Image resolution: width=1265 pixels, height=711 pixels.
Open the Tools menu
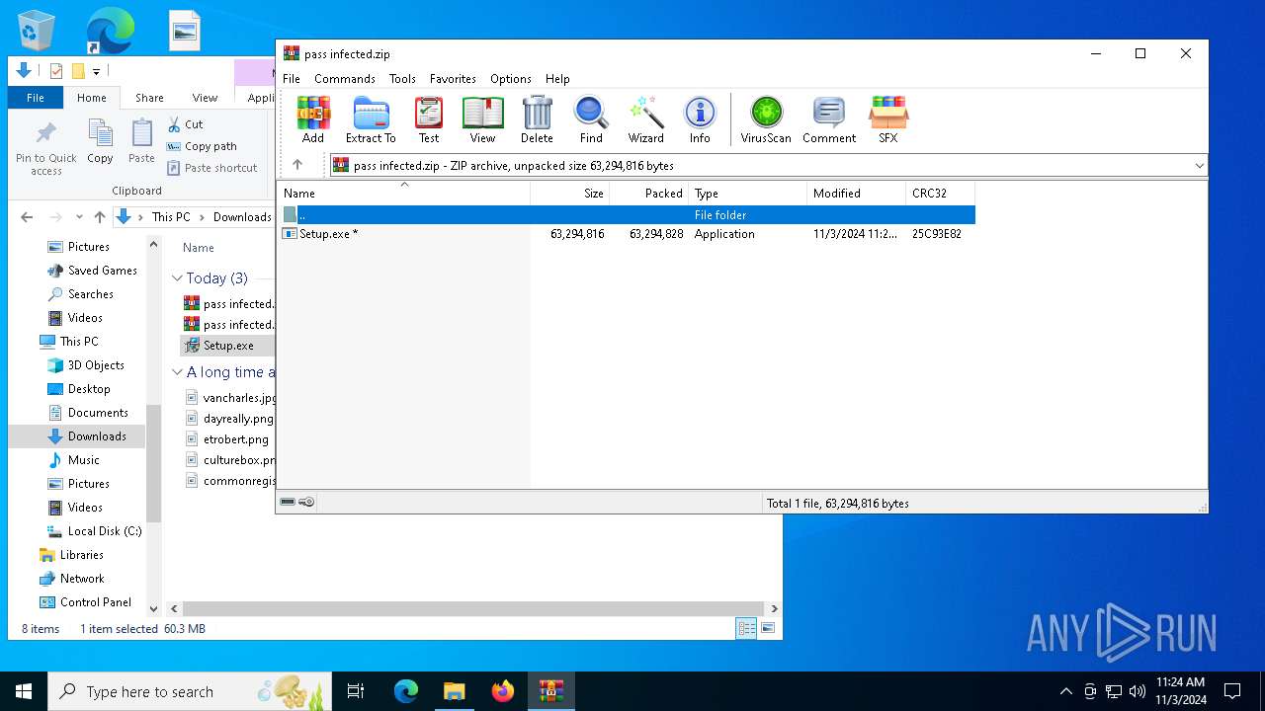tap(402, 79)
